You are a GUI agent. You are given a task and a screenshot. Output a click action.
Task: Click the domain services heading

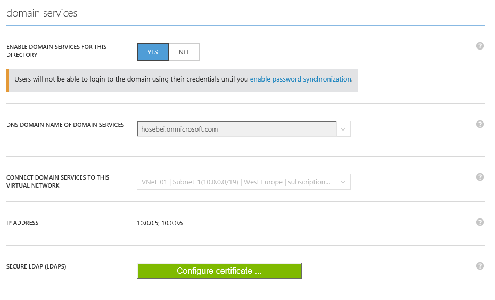42,13
